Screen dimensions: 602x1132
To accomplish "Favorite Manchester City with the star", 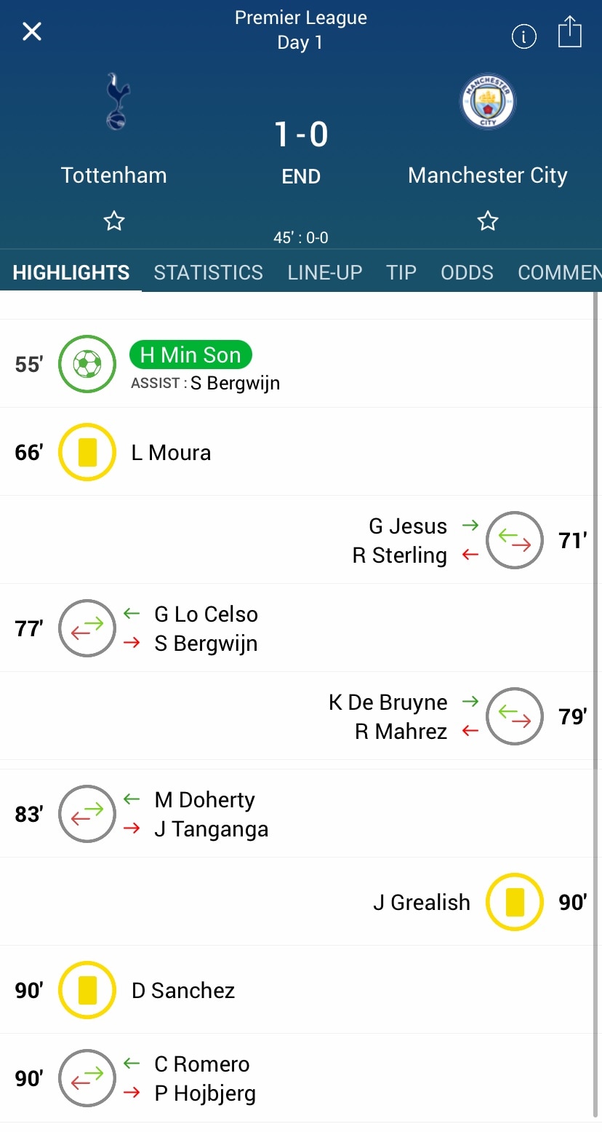I will click(x=488, y=221).
